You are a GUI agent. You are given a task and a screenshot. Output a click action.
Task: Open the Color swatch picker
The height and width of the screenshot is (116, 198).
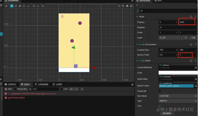click(x=178, y=72)
